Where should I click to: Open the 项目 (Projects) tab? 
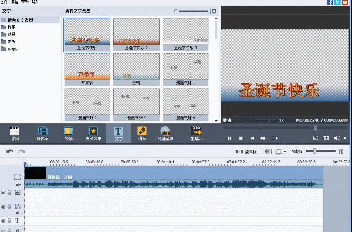click(15, 133)
